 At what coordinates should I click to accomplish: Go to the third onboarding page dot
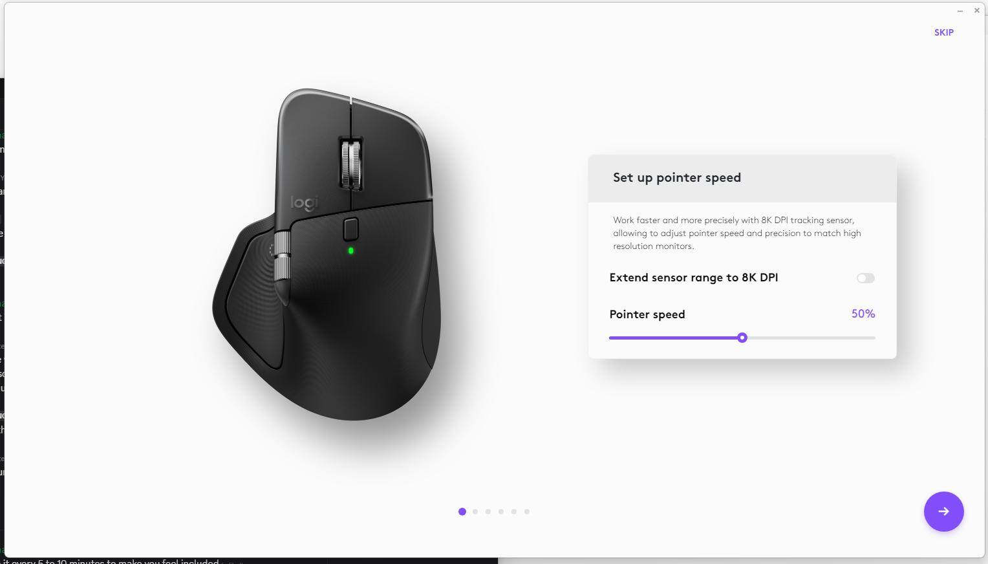tap(488, 512)
